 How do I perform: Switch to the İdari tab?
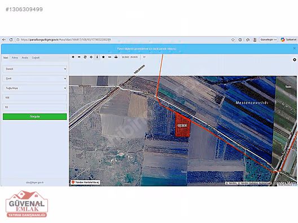6,57
